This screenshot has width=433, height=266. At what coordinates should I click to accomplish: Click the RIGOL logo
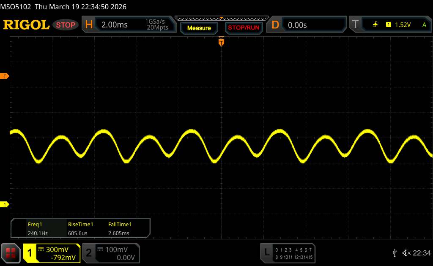(26, 25)
